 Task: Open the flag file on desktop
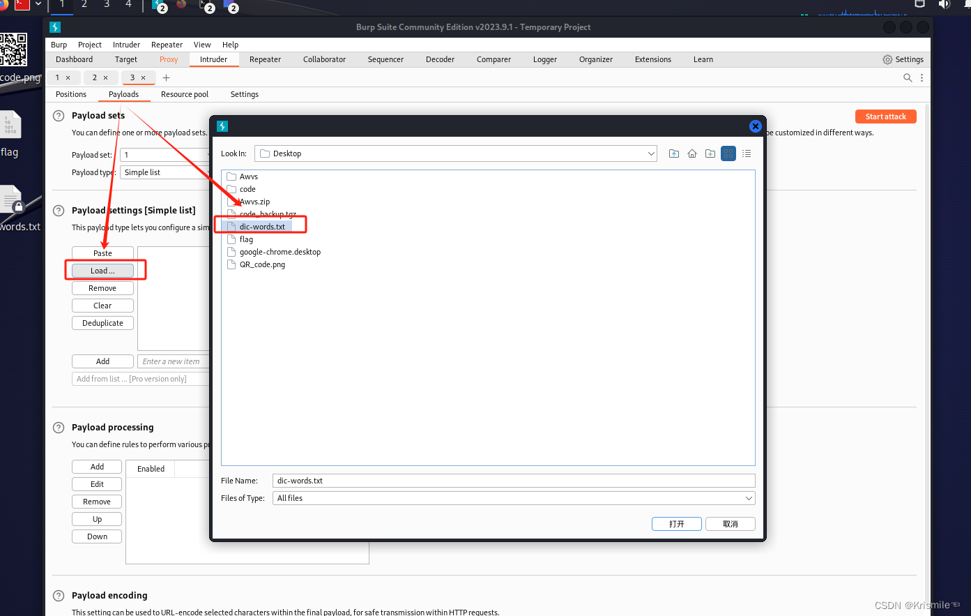10,133
